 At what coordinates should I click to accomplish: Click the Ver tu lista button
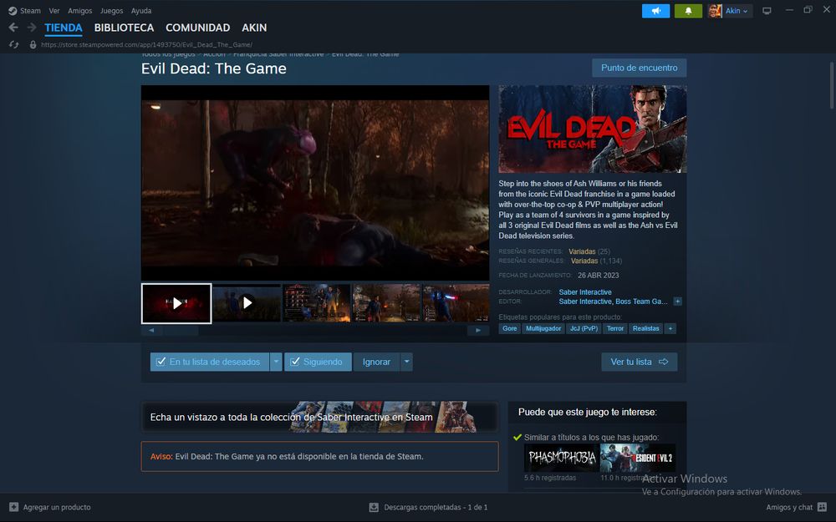tap(640, 362)
